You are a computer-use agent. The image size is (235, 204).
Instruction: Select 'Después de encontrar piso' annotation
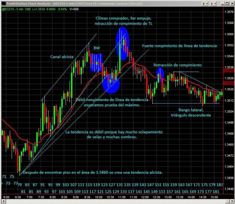[93, 172]
